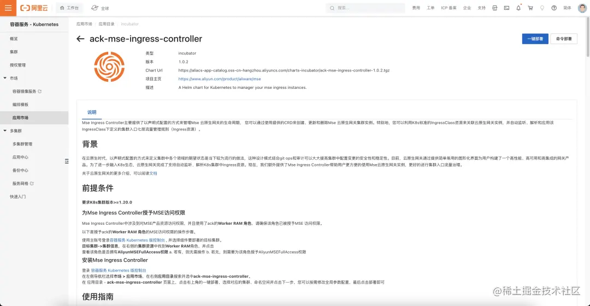The width and height of the screenshot is (590, 306).
Task: Open the ICP 备案 menu
Action: (449, 8)
